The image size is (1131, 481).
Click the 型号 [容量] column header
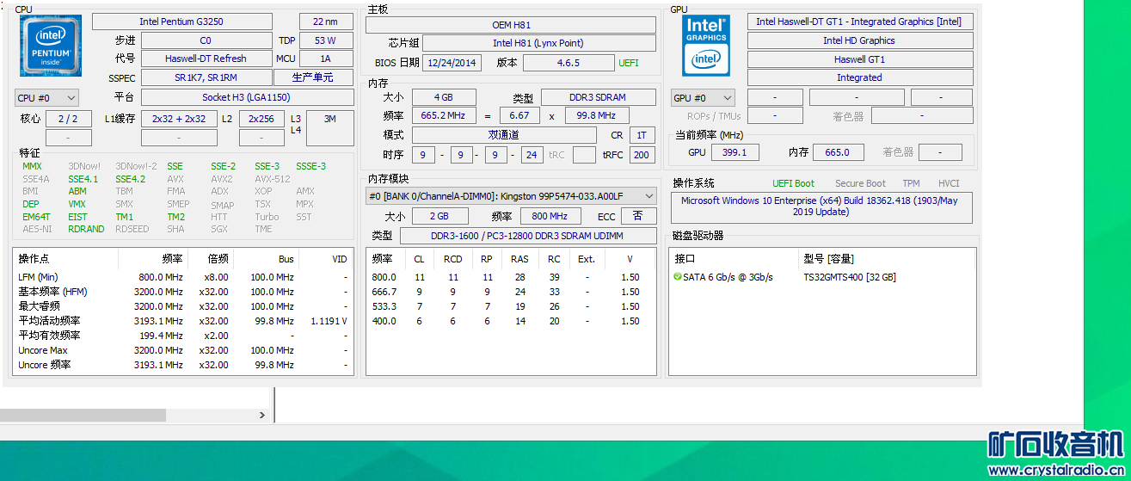[828, 259]
